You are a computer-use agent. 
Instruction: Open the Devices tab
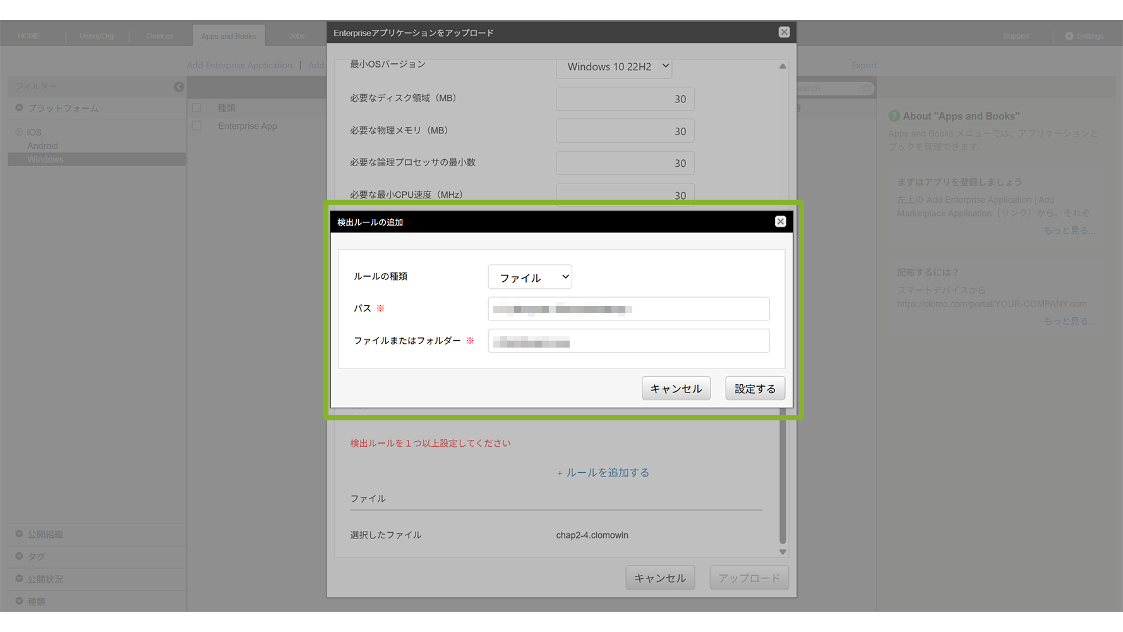click(160, 36)
